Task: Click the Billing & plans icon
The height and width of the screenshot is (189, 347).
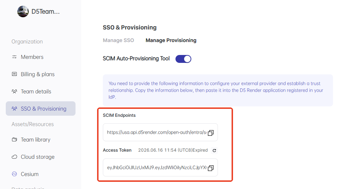Action: pos(14,74)
